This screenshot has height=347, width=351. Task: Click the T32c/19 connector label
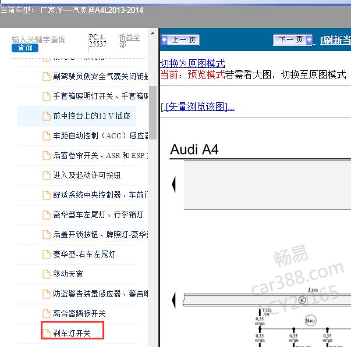coord(267,312)
